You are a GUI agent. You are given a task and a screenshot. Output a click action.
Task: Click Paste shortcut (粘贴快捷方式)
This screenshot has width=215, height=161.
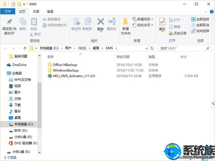pyautogui.click(x=55, y=25)
